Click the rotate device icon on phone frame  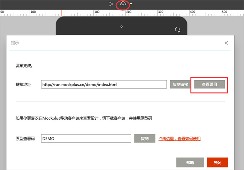click(177, 30)
